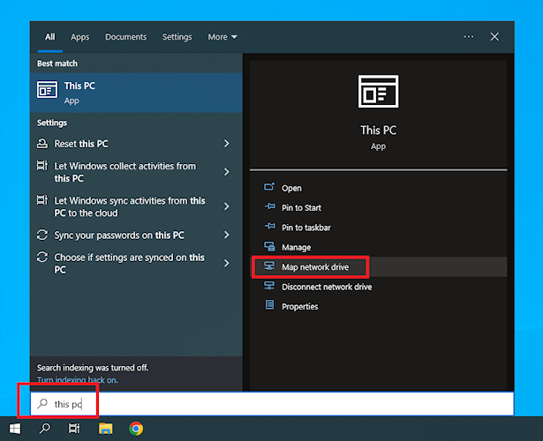The height and width of the screenshot is (441, 543).
Task: Open the three-dot options menu
Action: point(468,37)
